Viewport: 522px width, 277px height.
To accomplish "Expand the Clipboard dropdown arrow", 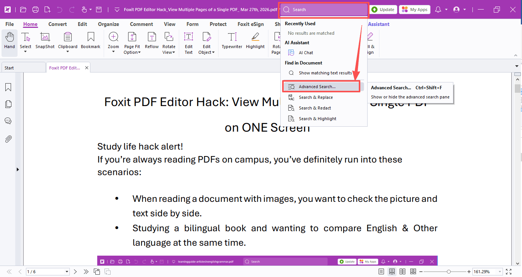I will pos(67,52).
